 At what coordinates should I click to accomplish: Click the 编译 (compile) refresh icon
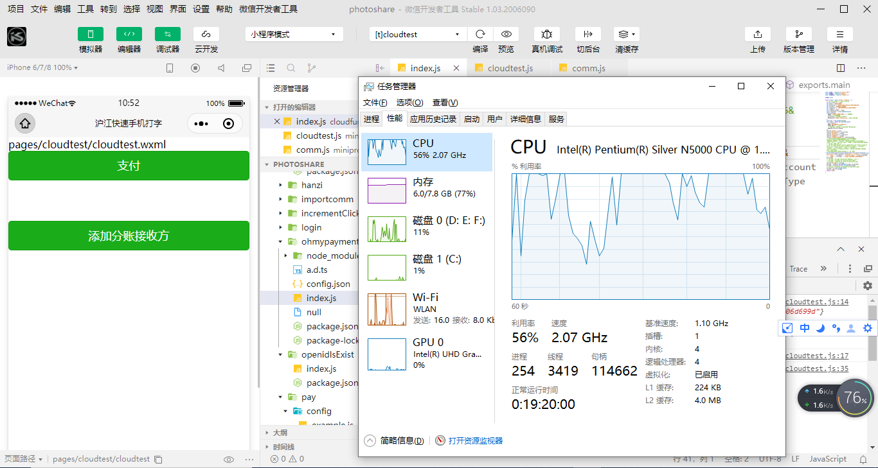pos(480,34)
